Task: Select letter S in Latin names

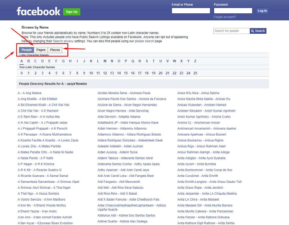Action: click(147, 61)
